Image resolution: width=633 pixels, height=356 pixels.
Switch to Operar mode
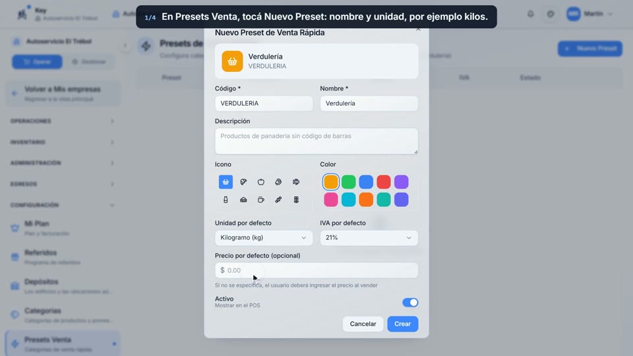tap(37, 62)
